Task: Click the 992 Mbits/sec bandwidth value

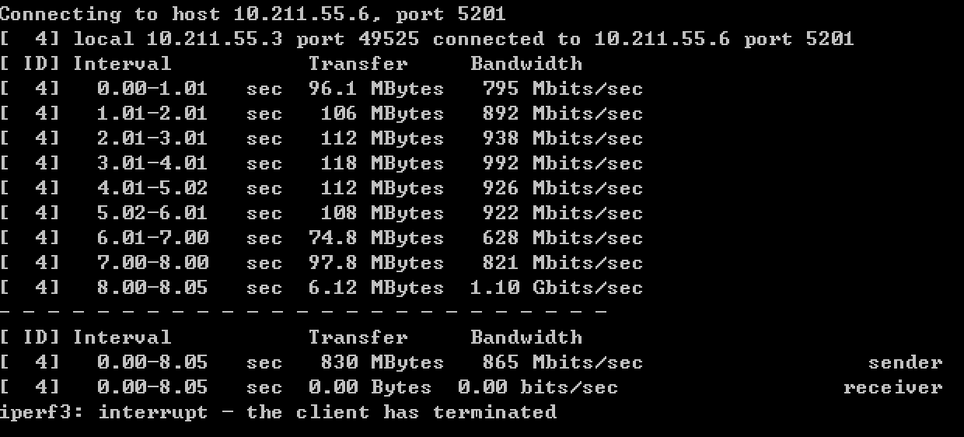Action: tap(563, 163)
